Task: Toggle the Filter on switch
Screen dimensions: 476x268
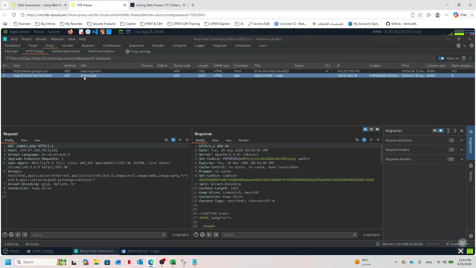Action: click(441, 58)
